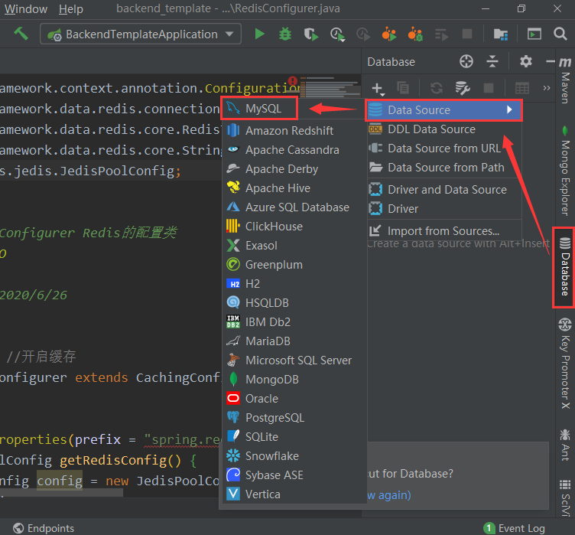Image resolution: width=575 pixels, height=535 pixels.
Task: Toggle the Database side tab
Action: pos(565,267)
